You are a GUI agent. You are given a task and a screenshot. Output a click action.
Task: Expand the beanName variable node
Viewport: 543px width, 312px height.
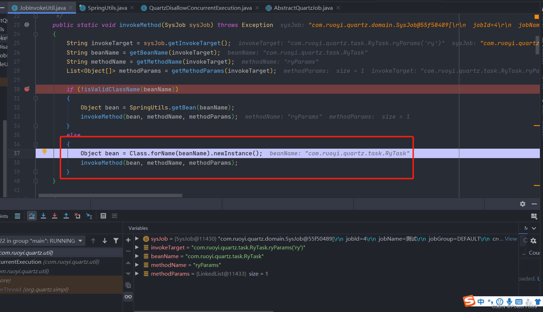coord(137,256)
